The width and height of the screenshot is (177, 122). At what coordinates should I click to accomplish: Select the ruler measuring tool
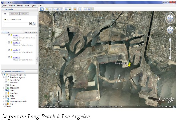click(80, 9)
